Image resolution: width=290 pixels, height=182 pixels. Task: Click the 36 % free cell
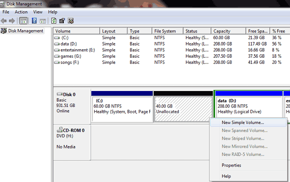[x=276, y=38]
